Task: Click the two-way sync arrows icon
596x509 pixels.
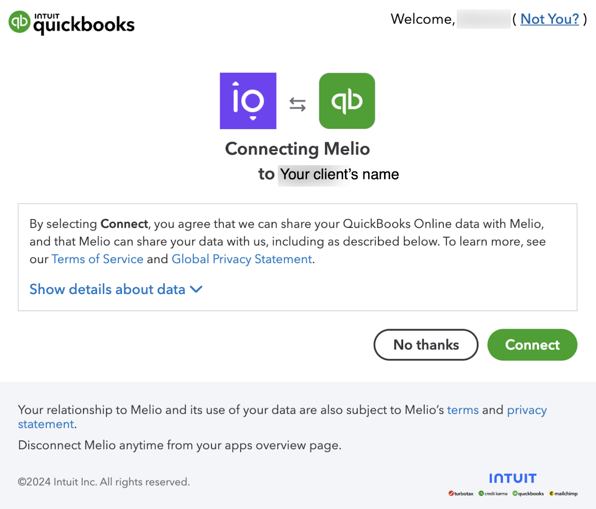Action: [298, 105]
